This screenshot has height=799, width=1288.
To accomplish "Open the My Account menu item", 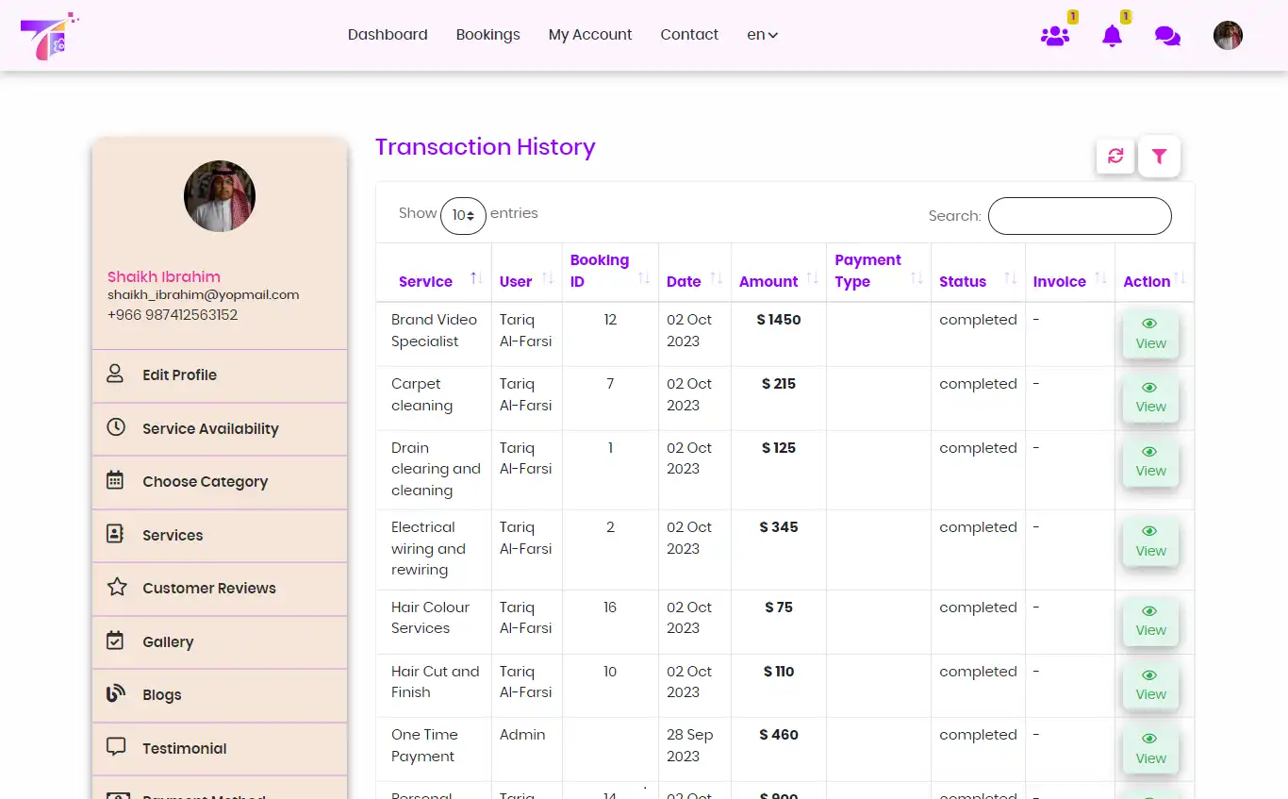I will click(590, 34).
